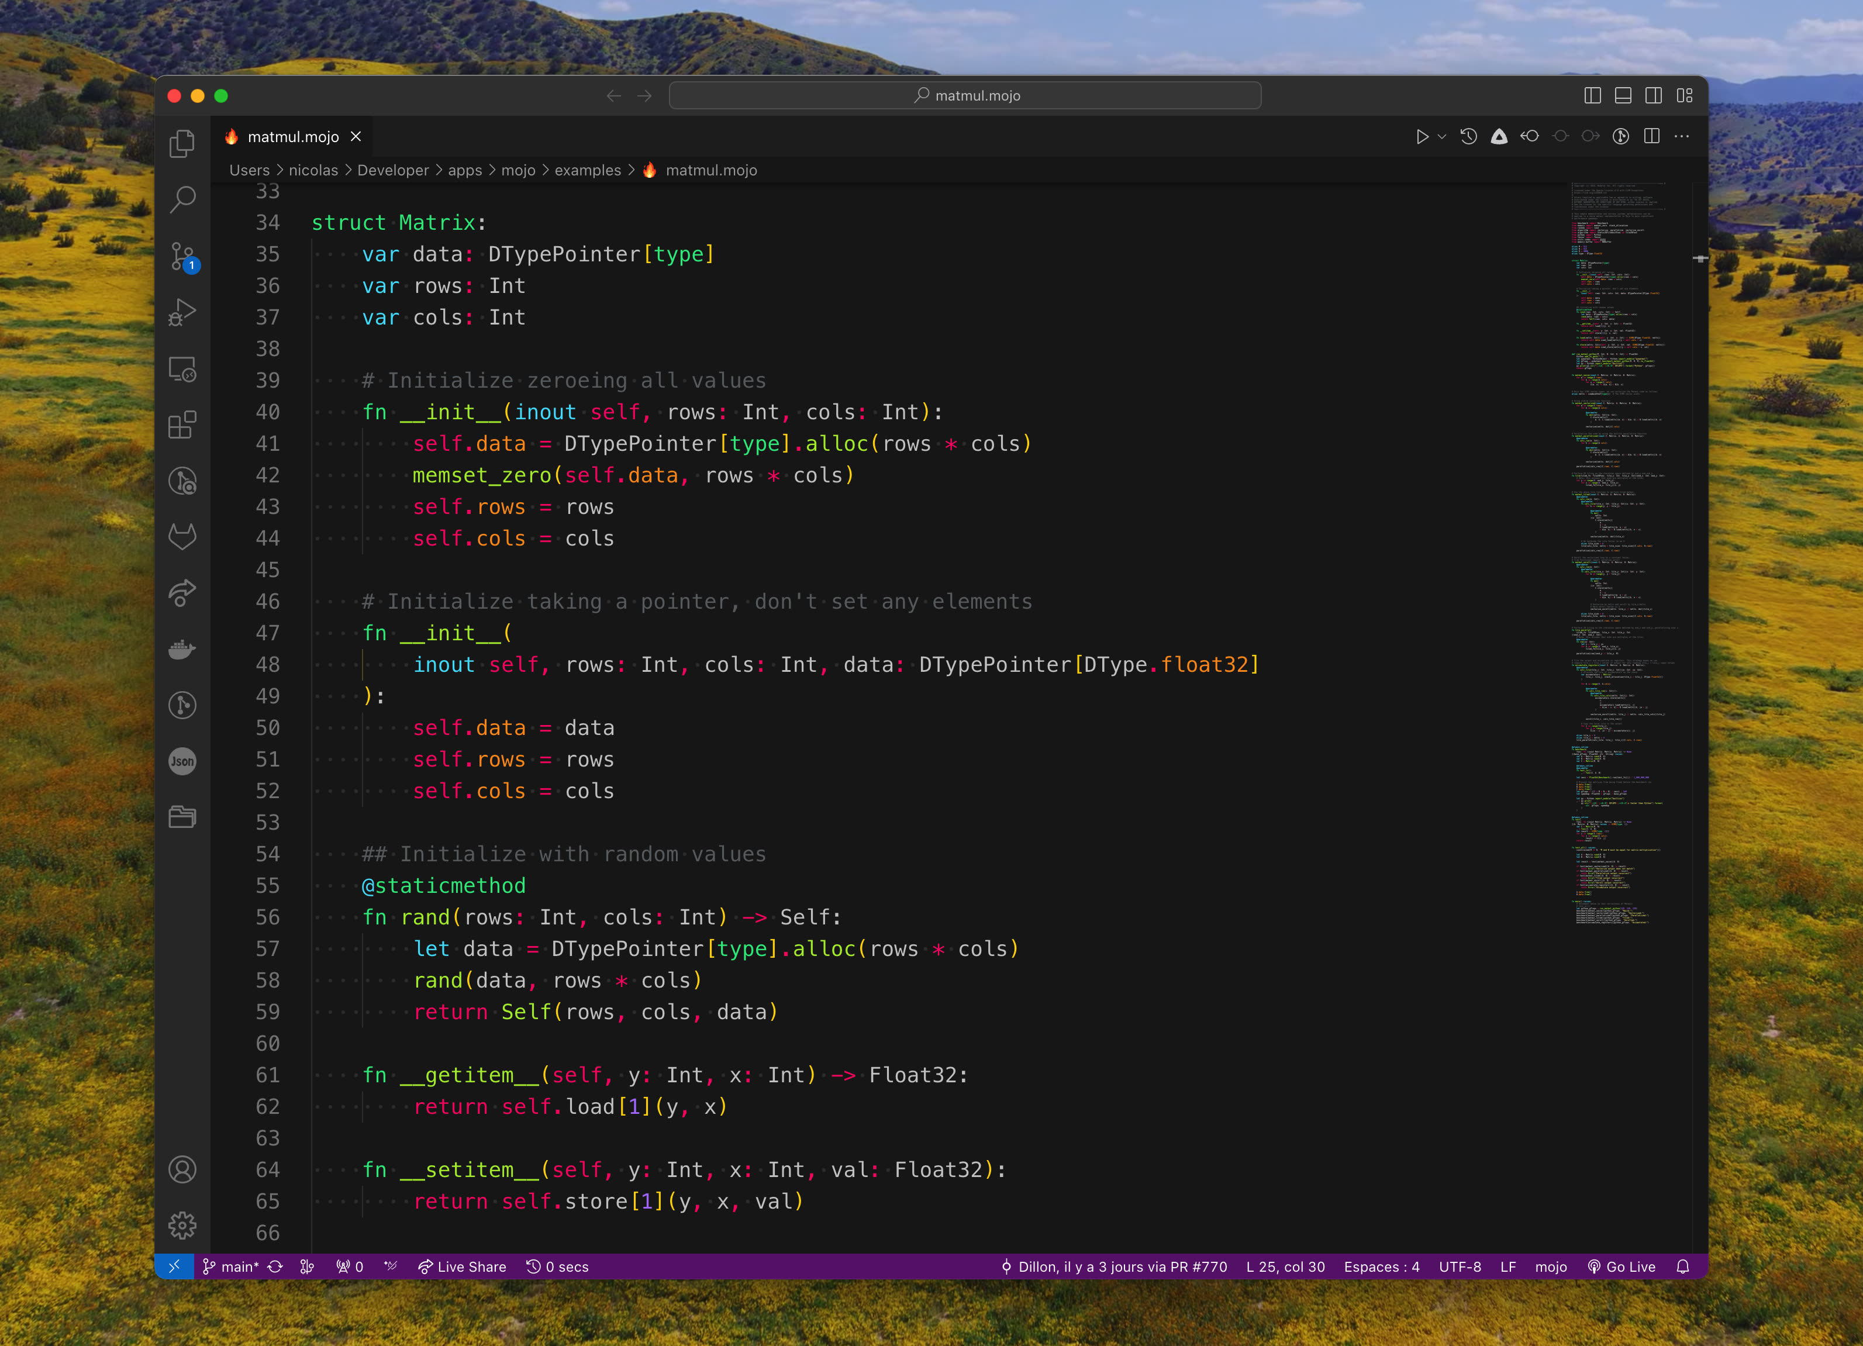Open the Search view in activity bar

182,199
